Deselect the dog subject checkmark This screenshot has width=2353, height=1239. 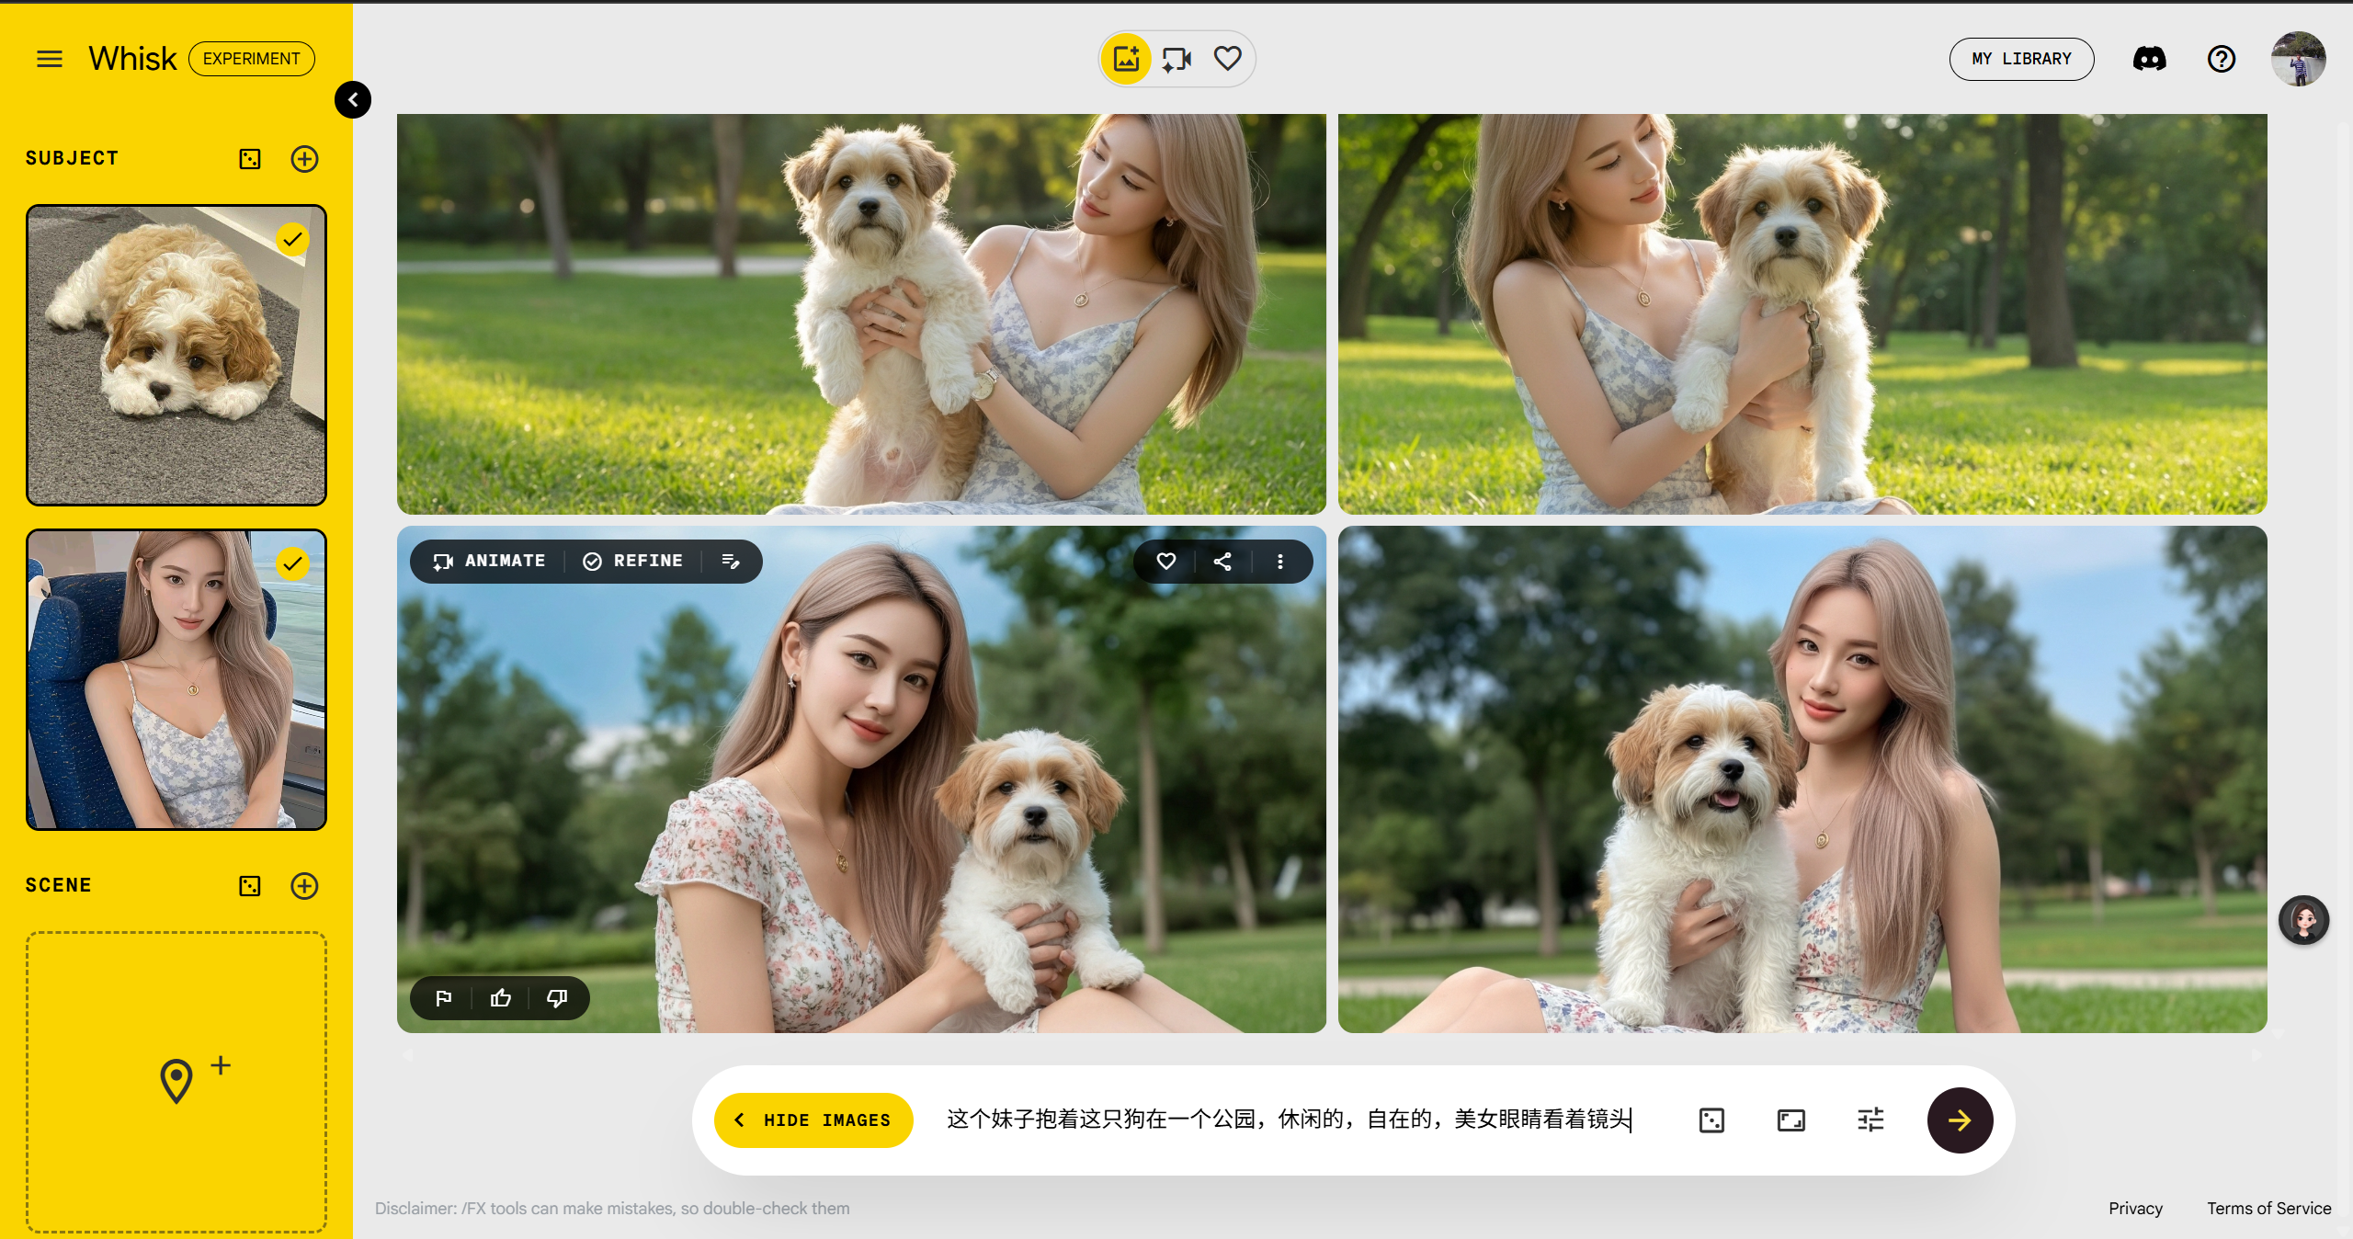coord(292,240)
